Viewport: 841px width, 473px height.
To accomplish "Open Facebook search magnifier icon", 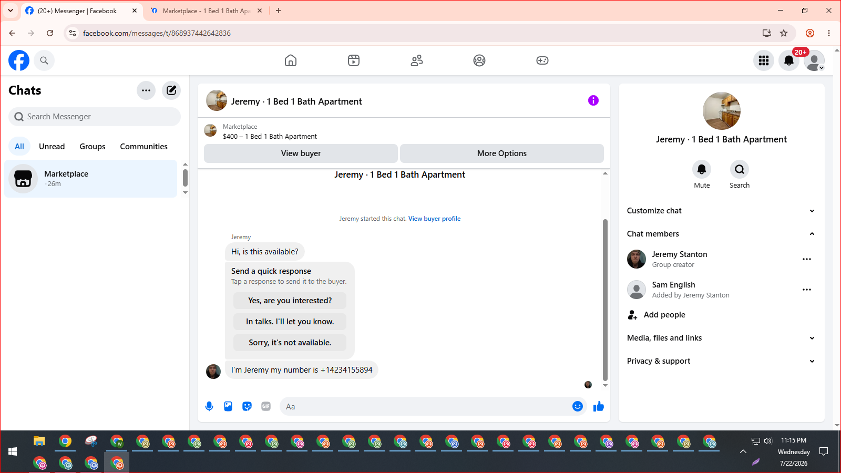I will 44,60.
